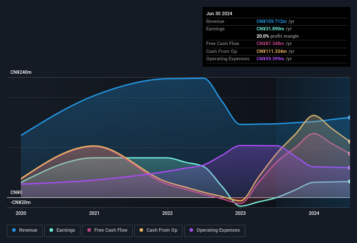Click the CN¥59.399m operating expenses value
The image size is (357, 243).
[270, 59]
